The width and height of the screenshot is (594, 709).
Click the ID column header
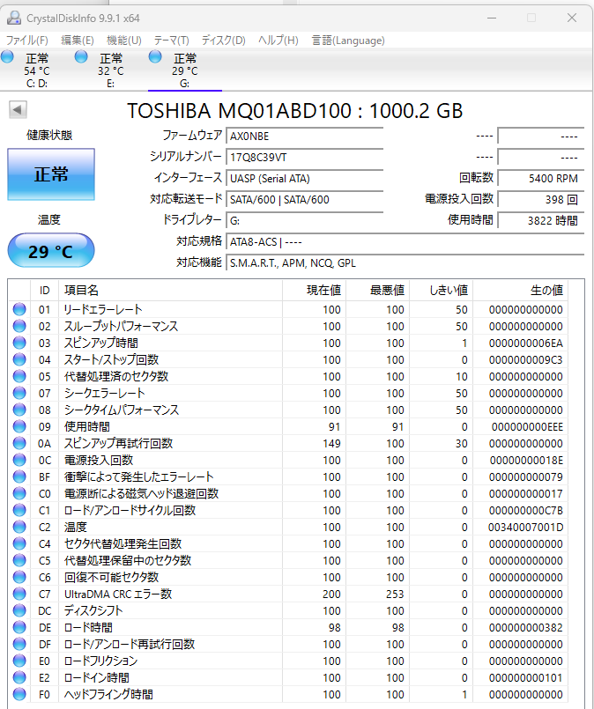point(44,291)
